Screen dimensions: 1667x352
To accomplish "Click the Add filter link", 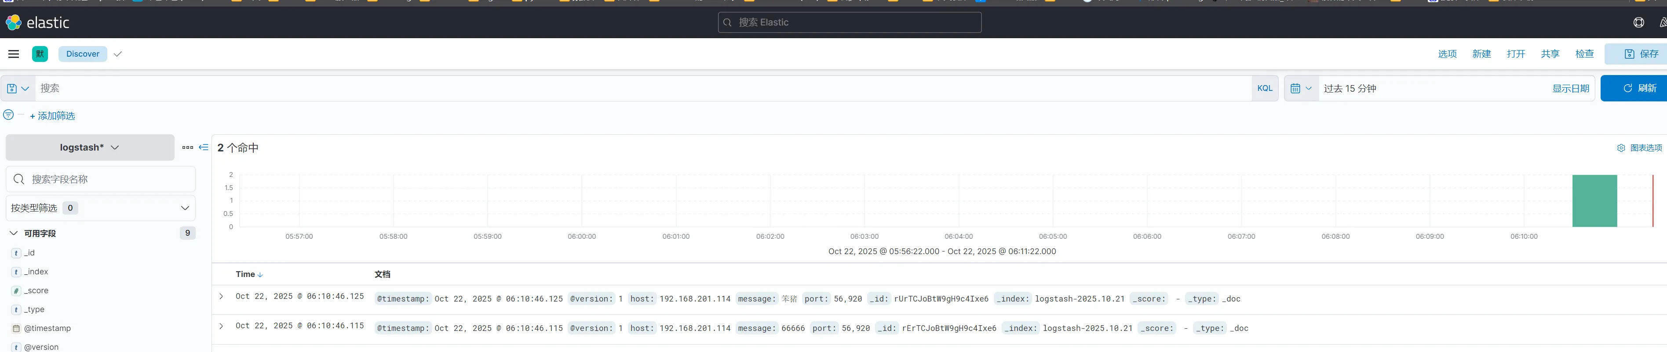I will pos(52,116).
